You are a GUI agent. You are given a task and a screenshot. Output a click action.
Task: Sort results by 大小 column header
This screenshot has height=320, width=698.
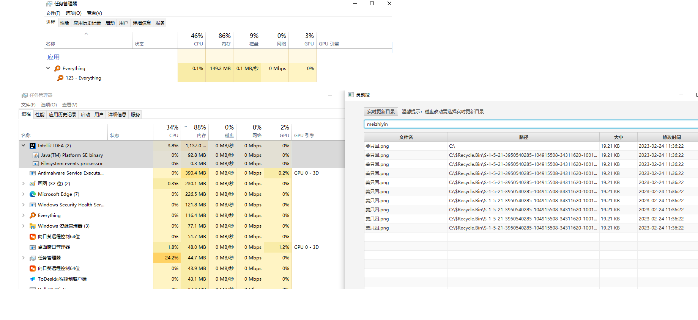tap(618, 137)
